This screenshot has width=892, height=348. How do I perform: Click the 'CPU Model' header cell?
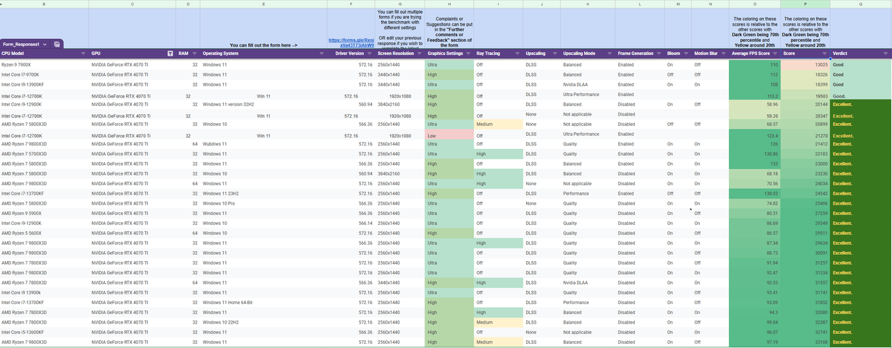click(x=45, y=54)
